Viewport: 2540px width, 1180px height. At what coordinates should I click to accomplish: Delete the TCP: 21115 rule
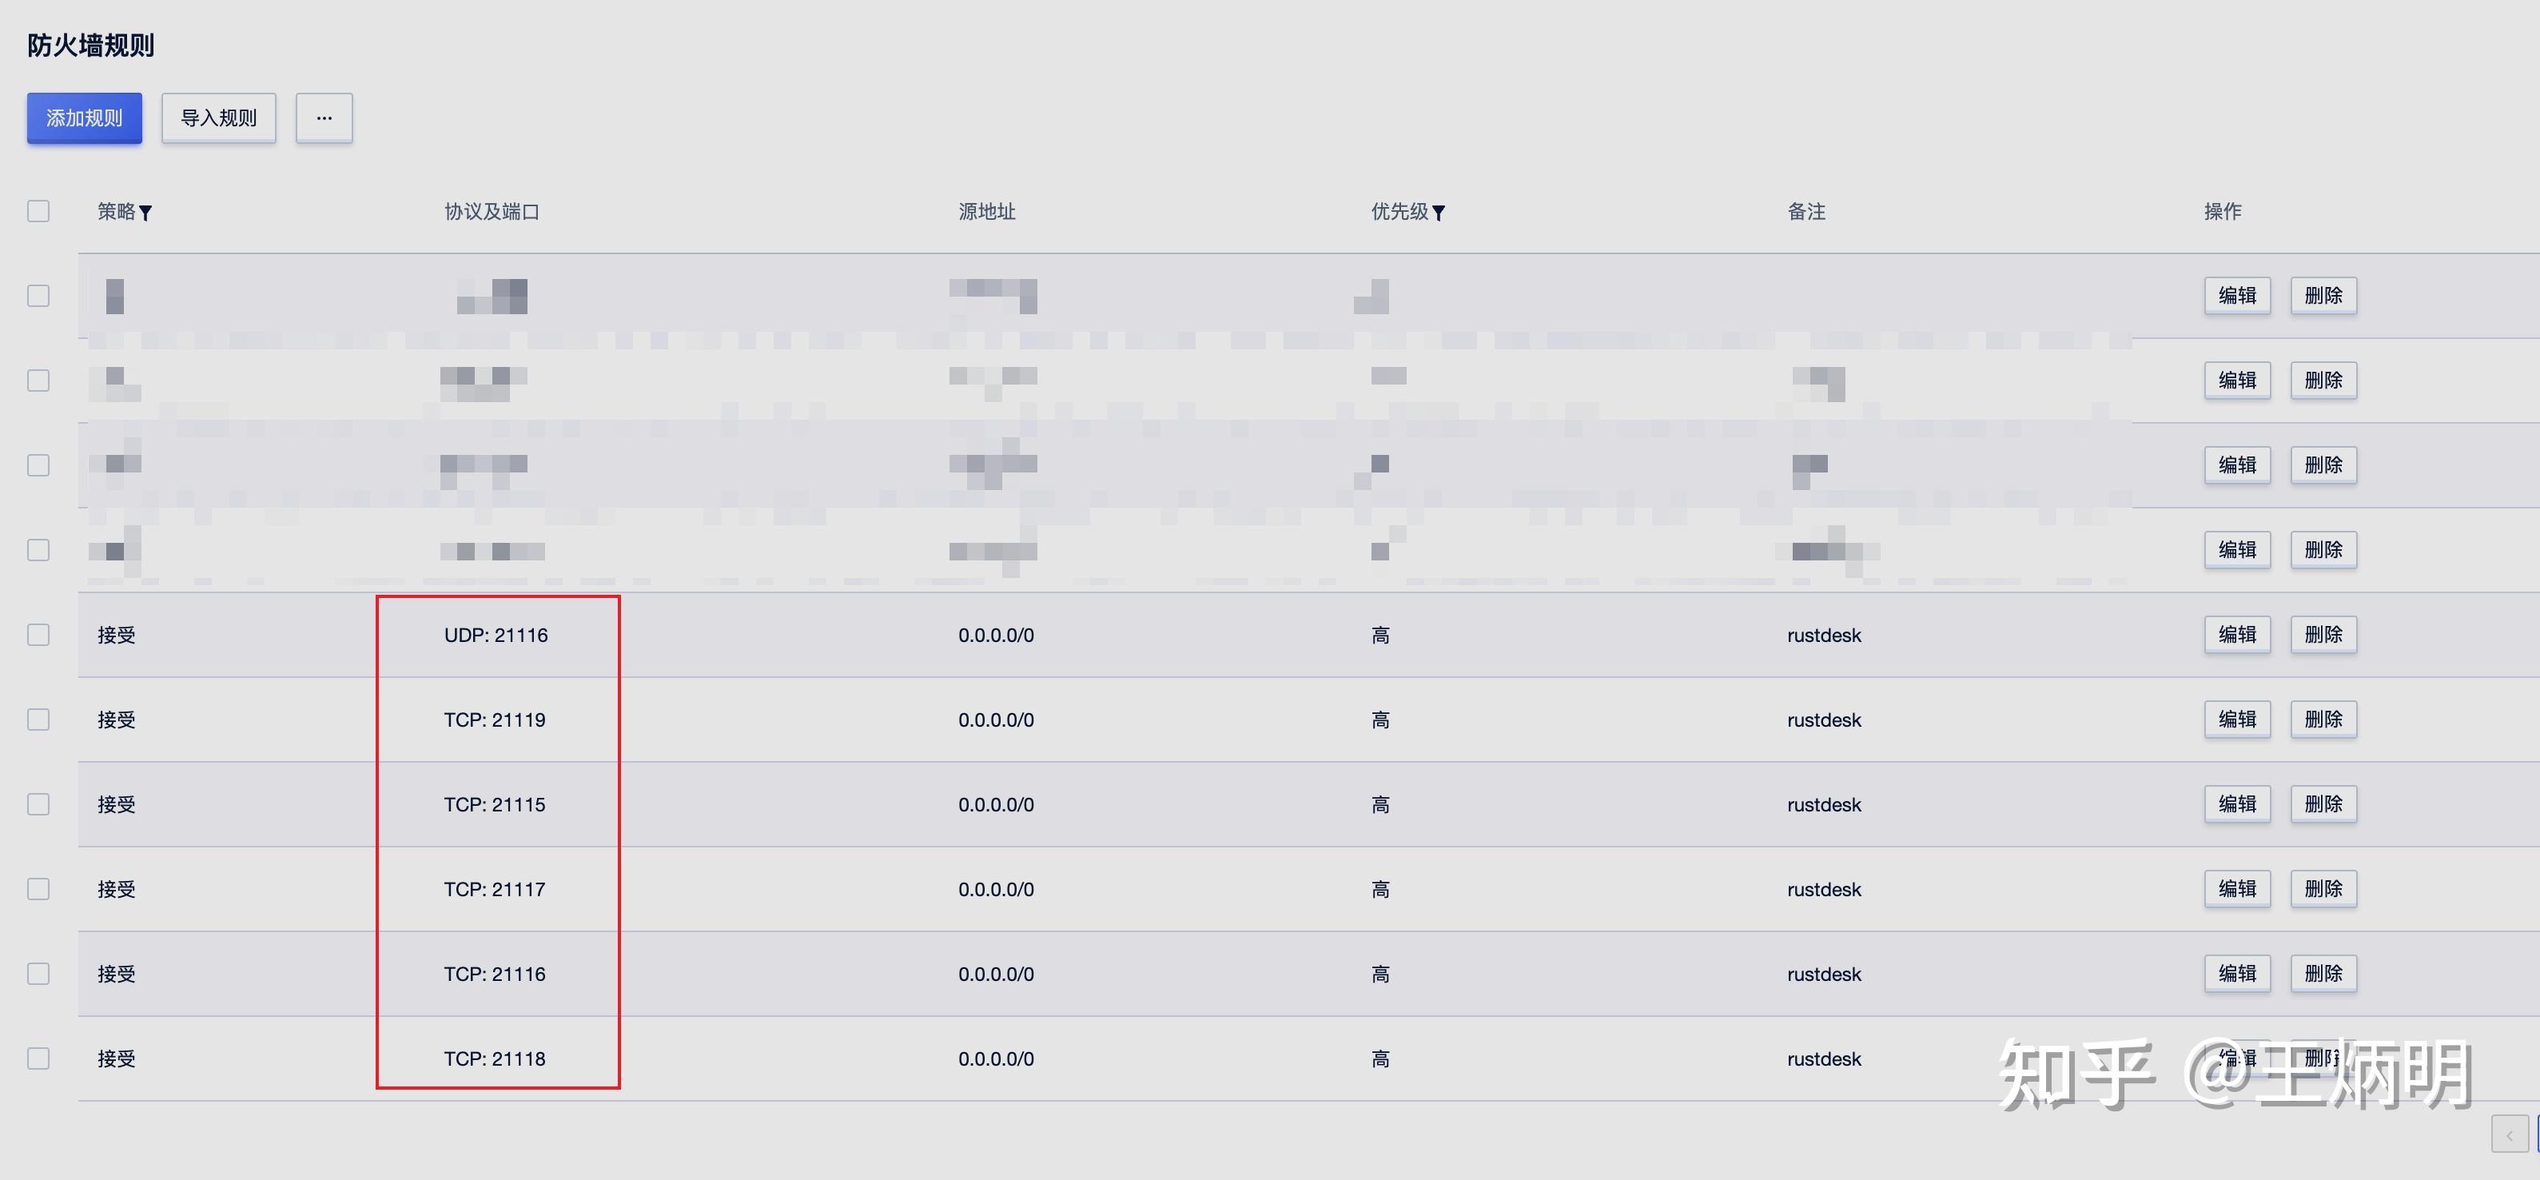tap(2323, 804)
